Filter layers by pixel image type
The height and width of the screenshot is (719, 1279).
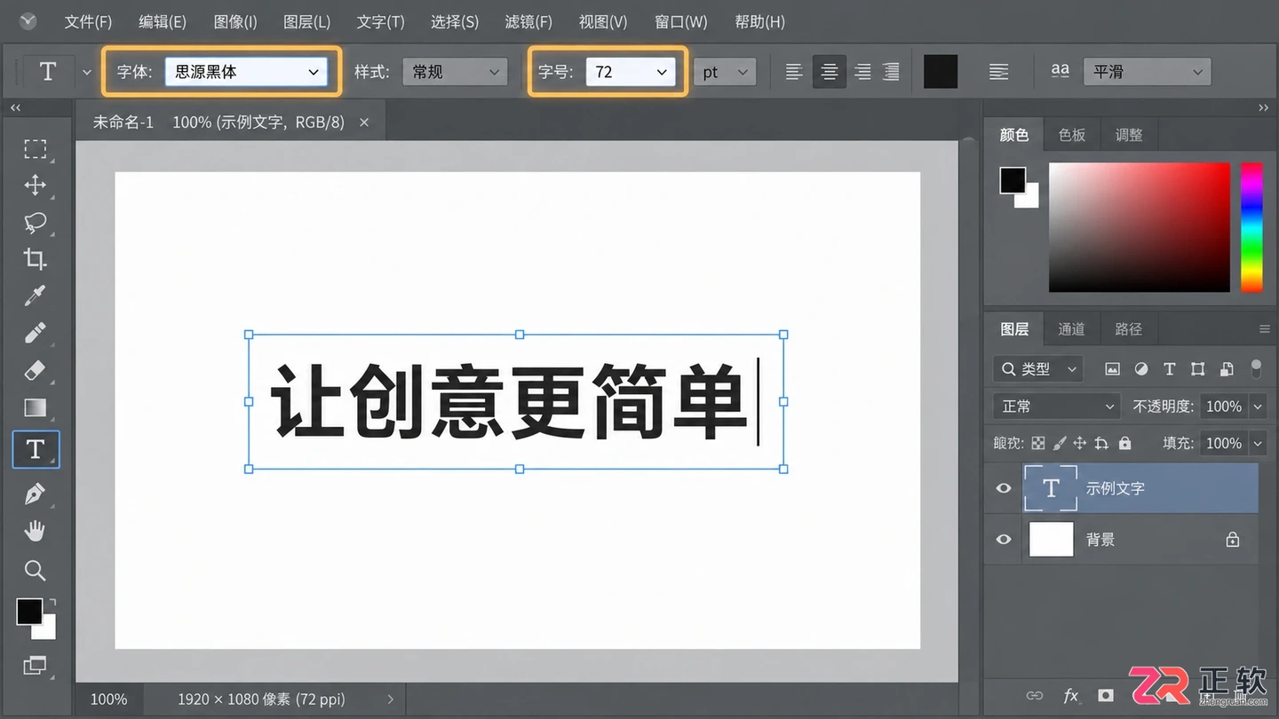[x=1112, y=368]
